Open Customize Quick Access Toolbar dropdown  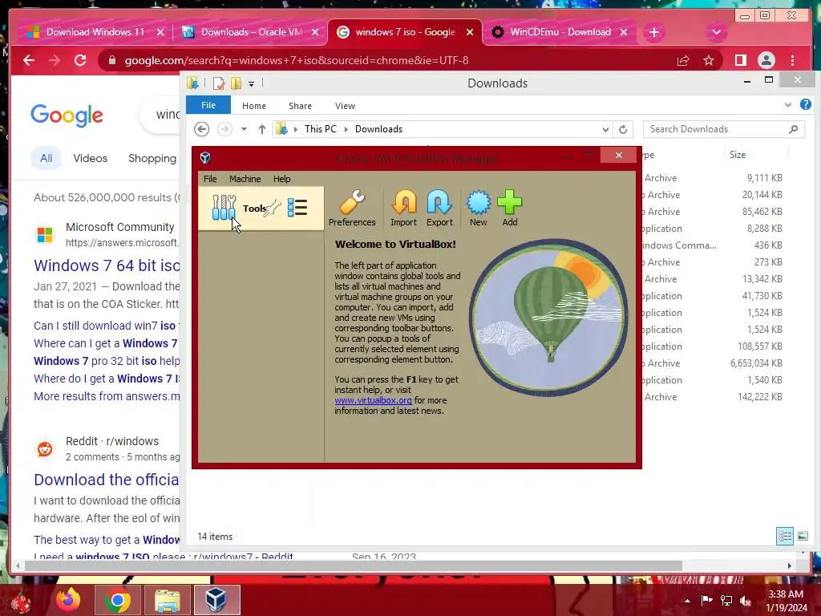click(251, 83)
